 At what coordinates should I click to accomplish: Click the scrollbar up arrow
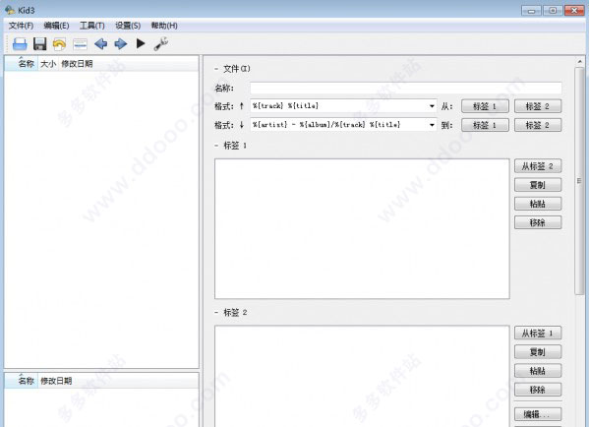(x=579, y=61)
